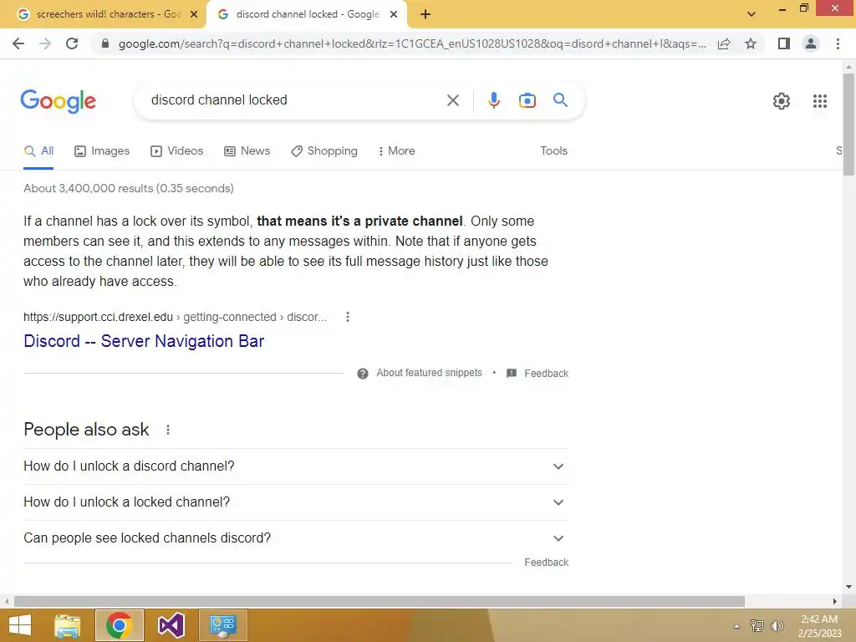Click the forward navigation arrow
Image resolution: width=856 pixels, height=642 pixels.
[45, 43]
